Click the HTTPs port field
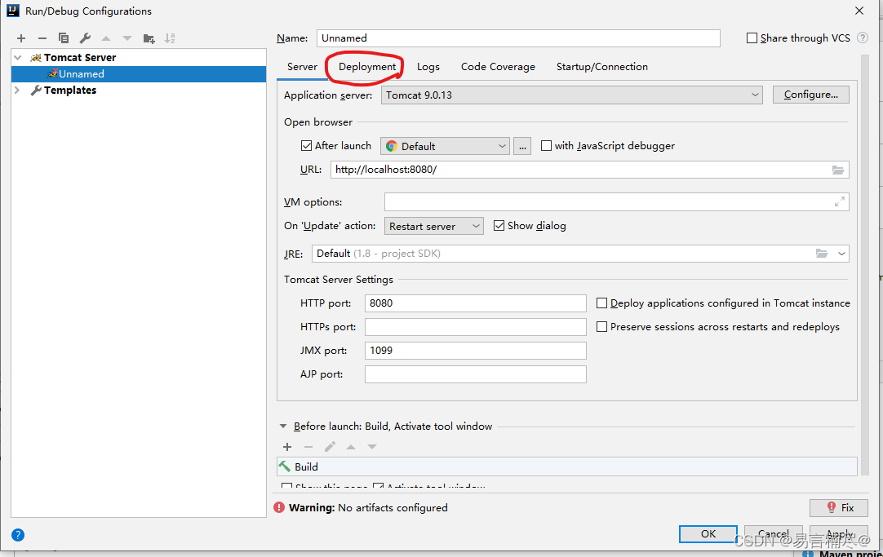Viewport: 883px width, 557px height. [475, 327]
